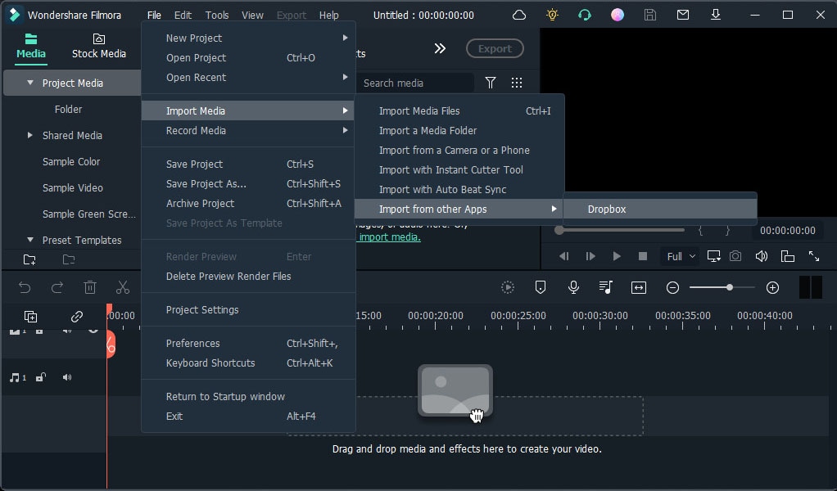
Task: Open Keyboard Shortcuts menu item
Action: point(248,363)
